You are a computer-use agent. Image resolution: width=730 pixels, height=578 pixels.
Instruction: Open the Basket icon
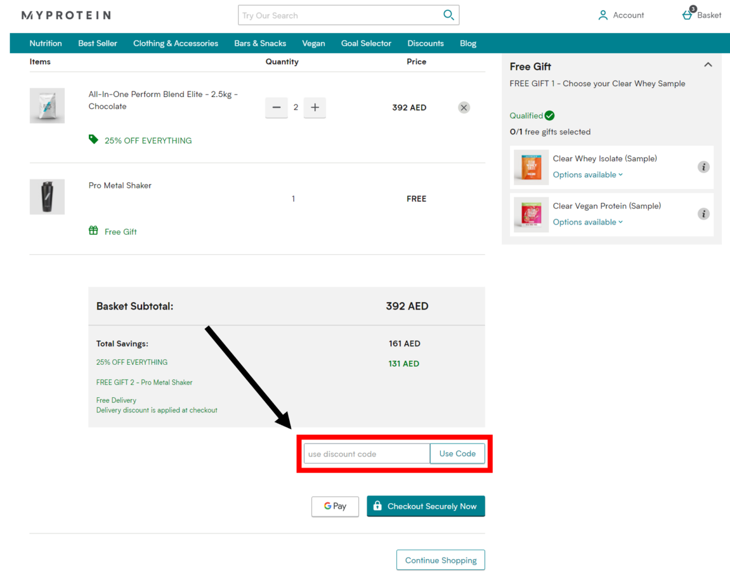point(688,14)
